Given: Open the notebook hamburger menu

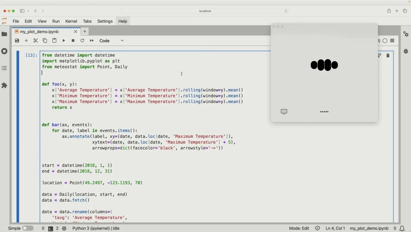Looking at the screenshot, I should 392,41.
